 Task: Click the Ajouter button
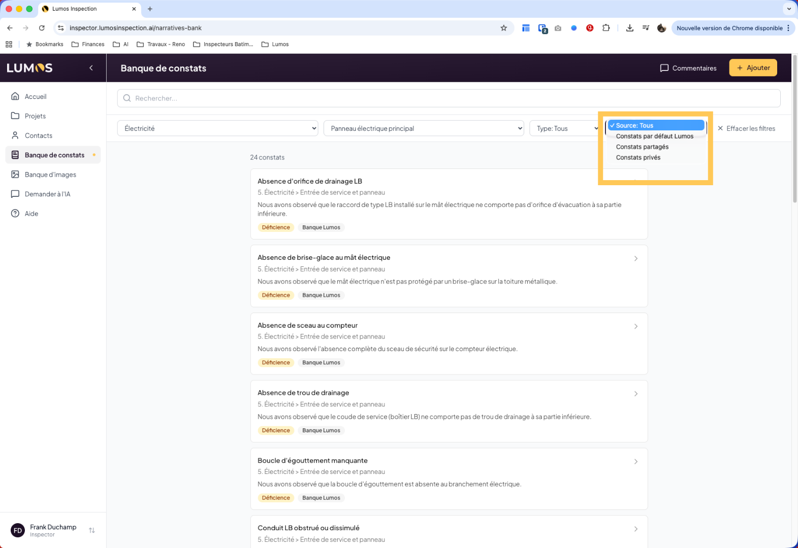[753, 68]
